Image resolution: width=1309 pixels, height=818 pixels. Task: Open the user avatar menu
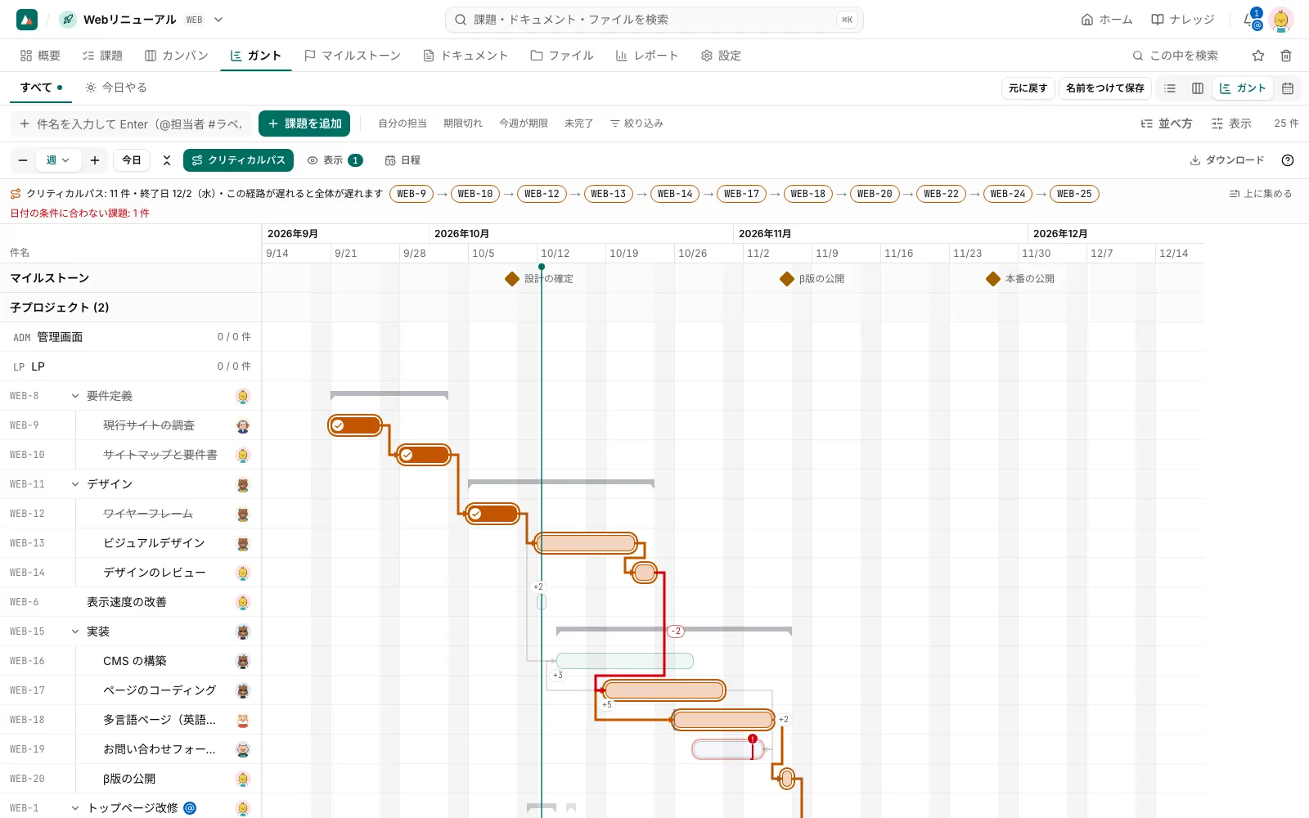(x=1281, y=20)
